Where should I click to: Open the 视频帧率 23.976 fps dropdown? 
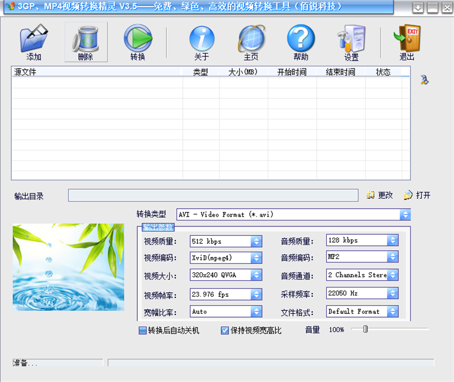[x=257, y=294]
